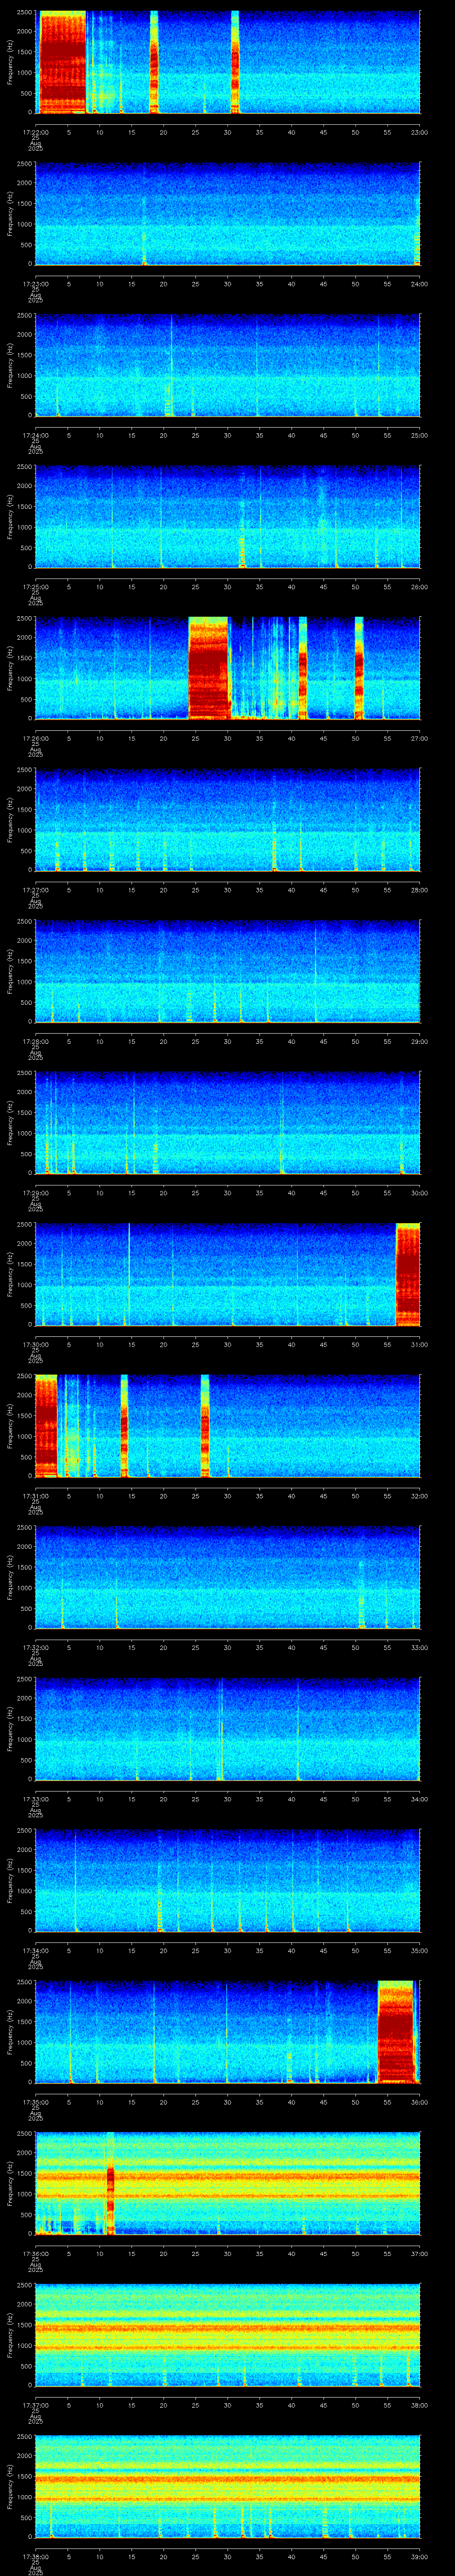Select the narrow red burst near 50 seconds in 17:26:00 spectrogram
Image resolution: width=455 pixels, height=2576 pixels.
coord(359,668)
